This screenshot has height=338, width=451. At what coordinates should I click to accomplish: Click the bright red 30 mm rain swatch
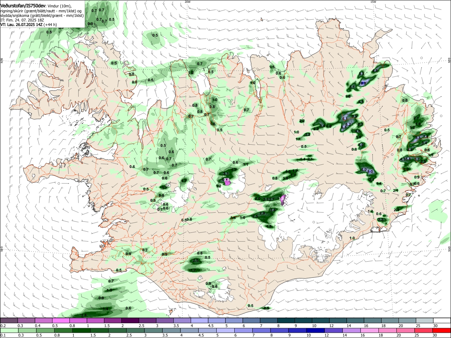(442, 331)
